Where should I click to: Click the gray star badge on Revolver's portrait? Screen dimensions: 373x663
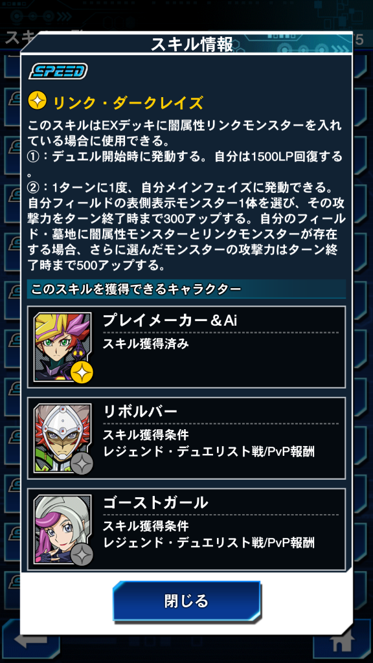point(82,464)
